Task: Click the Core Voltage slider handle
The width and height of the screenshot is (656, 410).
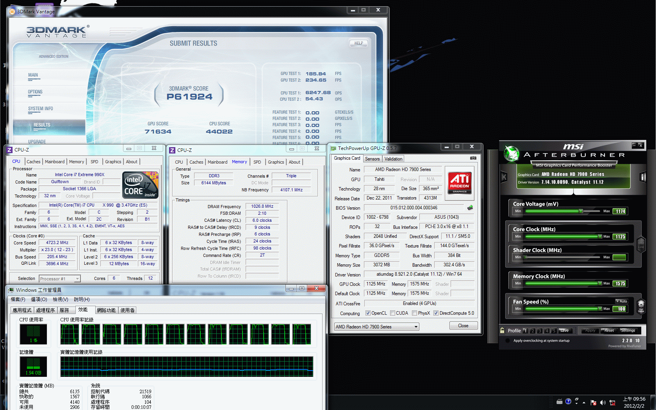Action: tap(581, 211)
